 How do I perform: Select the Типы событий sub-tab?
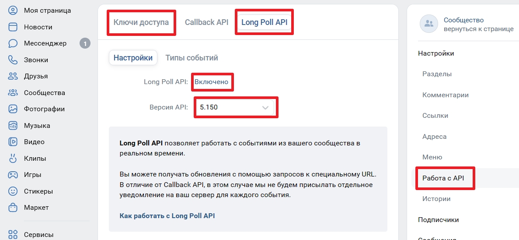192,58
